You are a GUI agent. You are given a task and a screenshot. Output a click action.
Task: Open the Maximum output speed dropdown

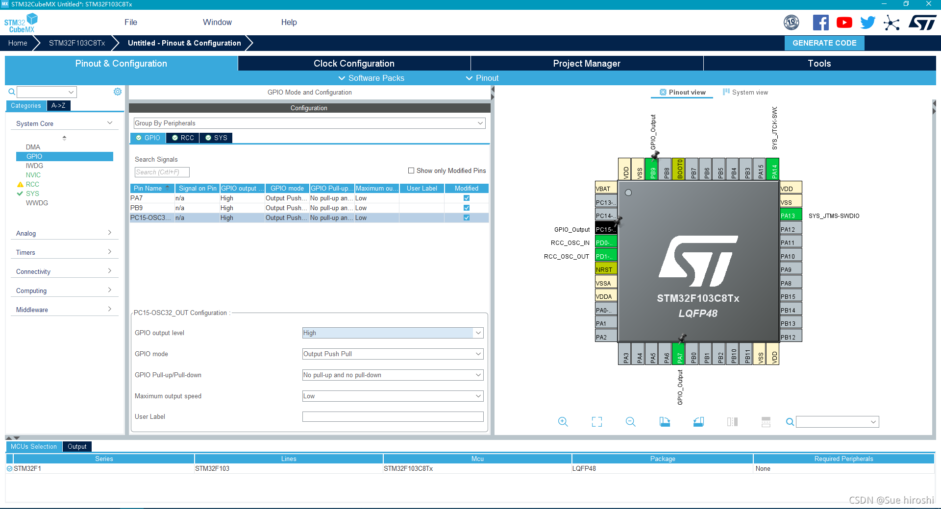click(x=393, y=396)
